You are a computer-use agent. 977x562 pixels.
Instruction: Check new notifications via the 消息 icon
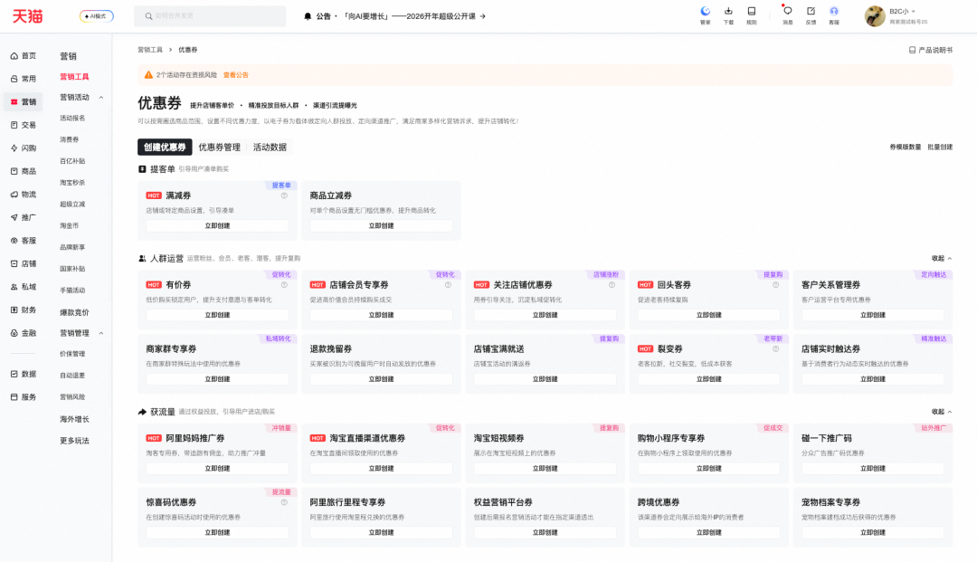788,13
